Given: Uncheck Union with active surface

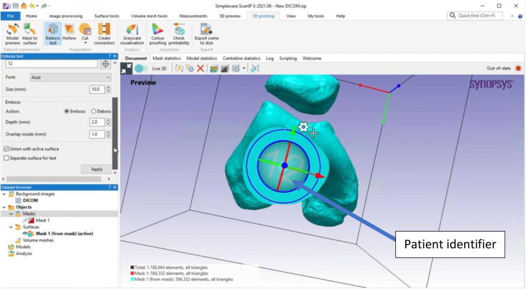Looking at the screenshot, I should coord(7,149).
